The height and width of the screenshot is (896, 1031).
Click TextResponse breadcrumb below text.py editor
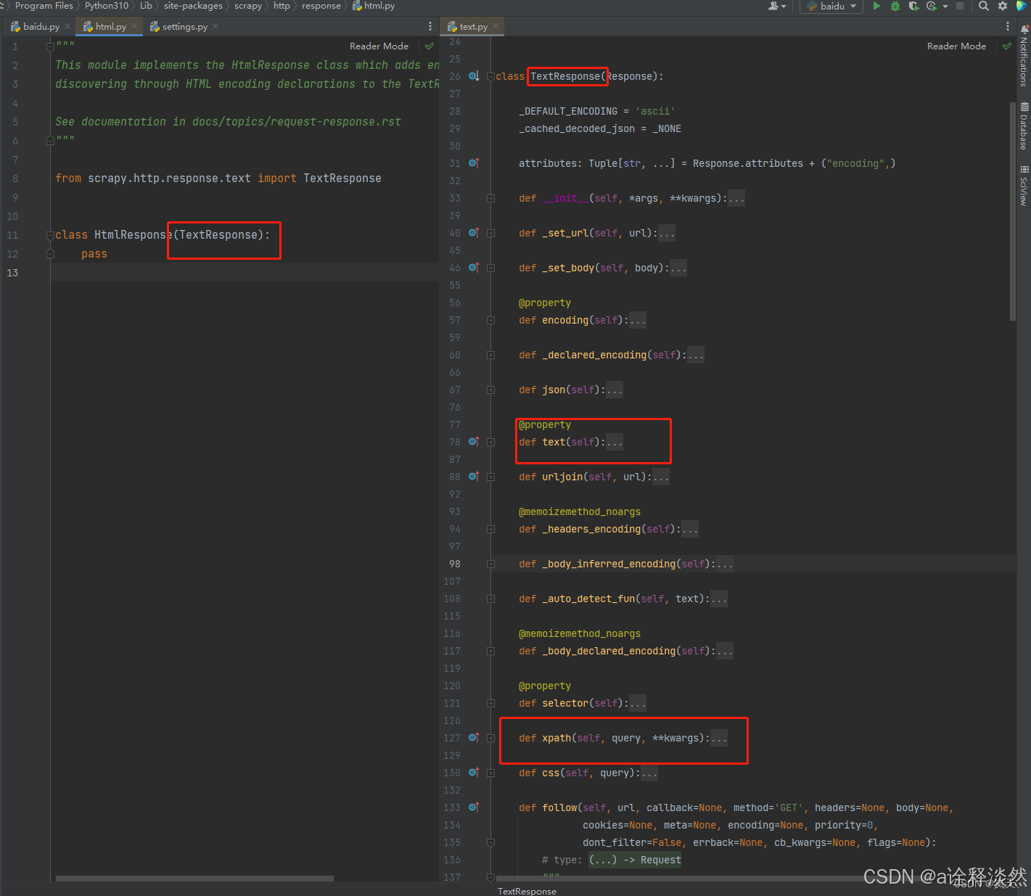[x=527, y=891]
